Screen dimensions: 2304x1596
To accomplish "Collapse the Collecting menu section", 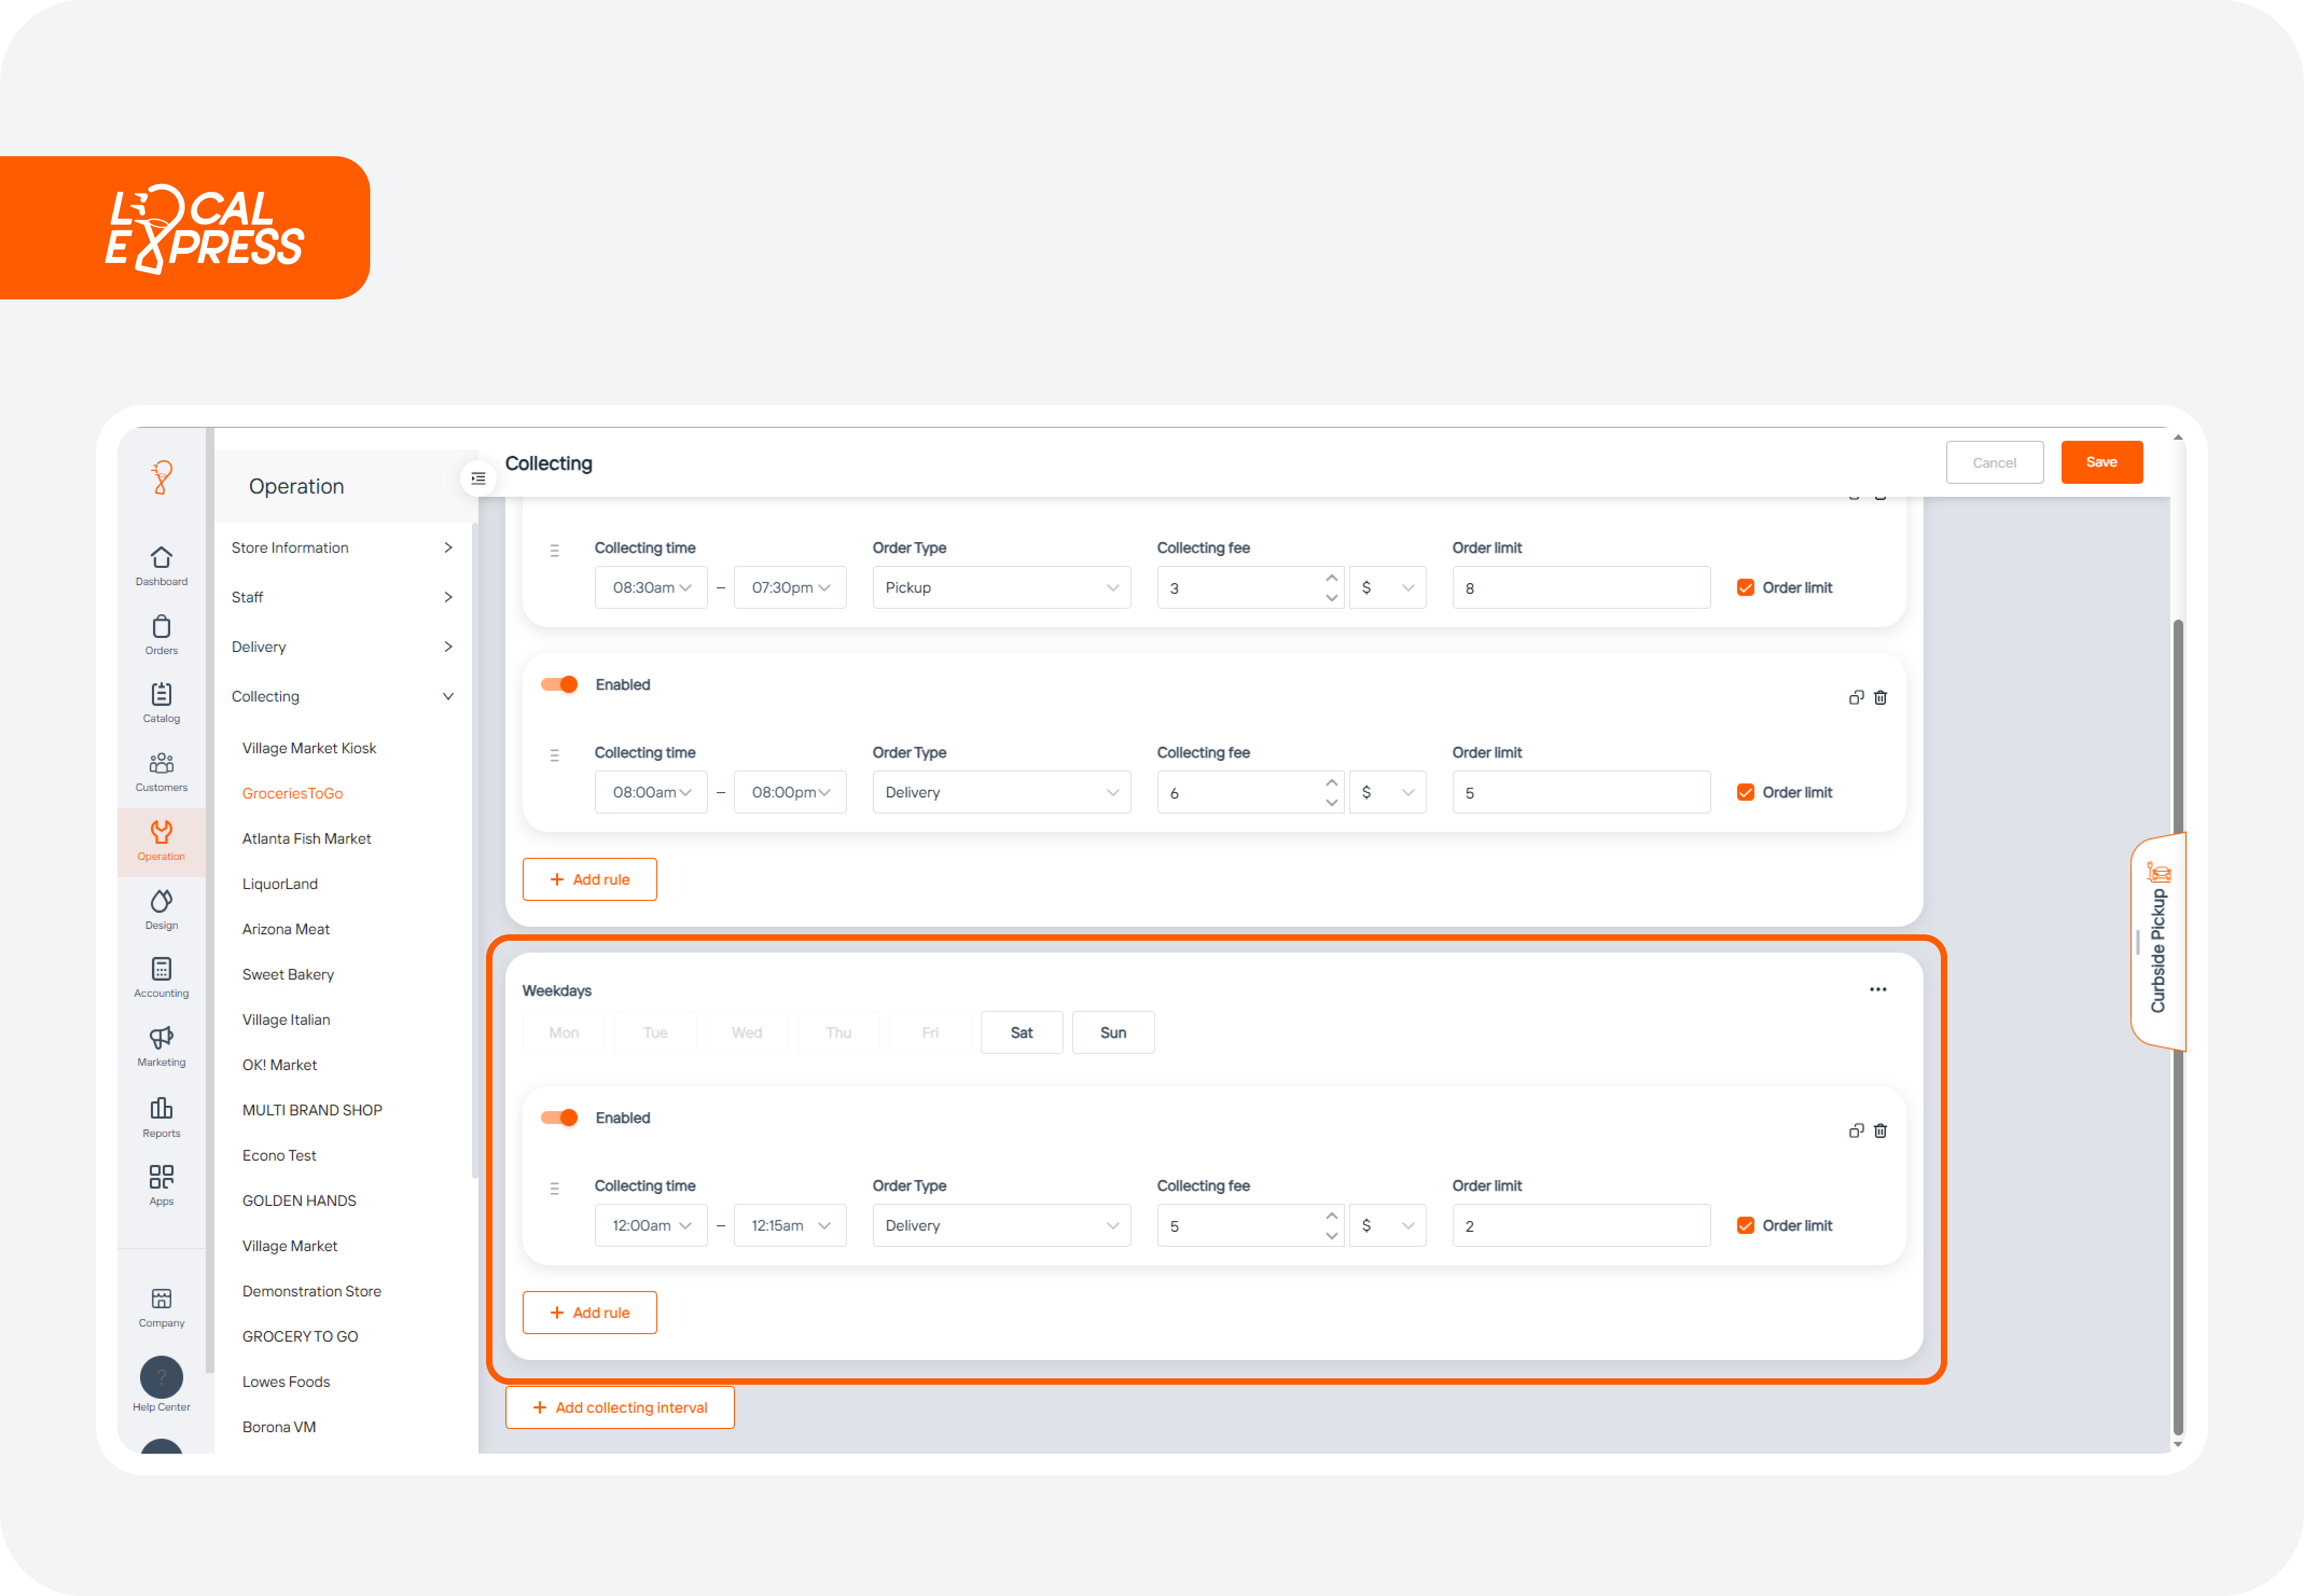I will coord(343,696).
